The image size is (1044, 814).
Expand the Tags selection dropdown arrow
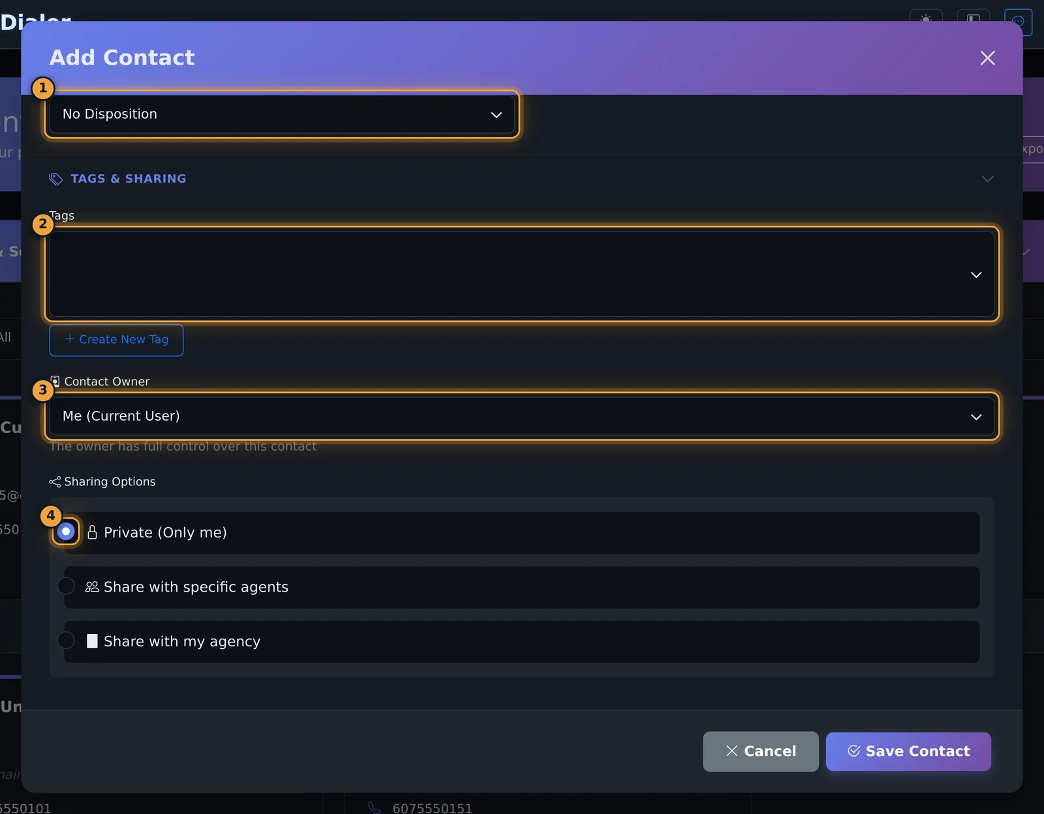point(976,275)
